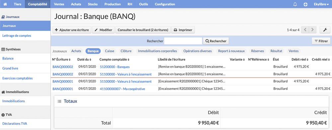This screenshot has height=130, width=332.
Task: Open Balance in sidebar
Action: click(x=25, y=58)
